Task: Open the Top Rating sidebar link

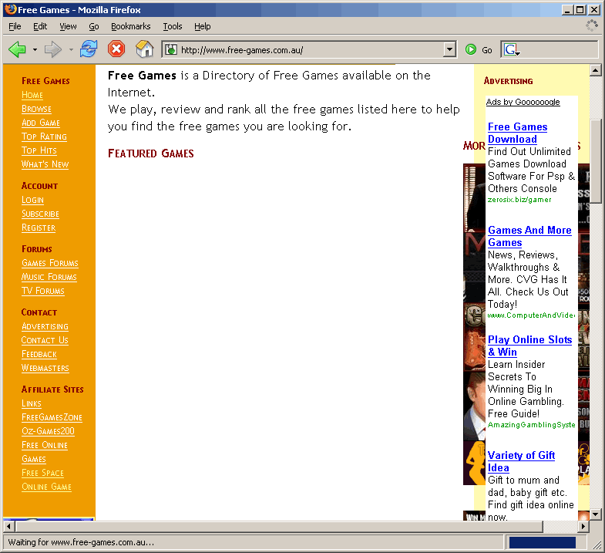Action: click(x=44, y=137)
